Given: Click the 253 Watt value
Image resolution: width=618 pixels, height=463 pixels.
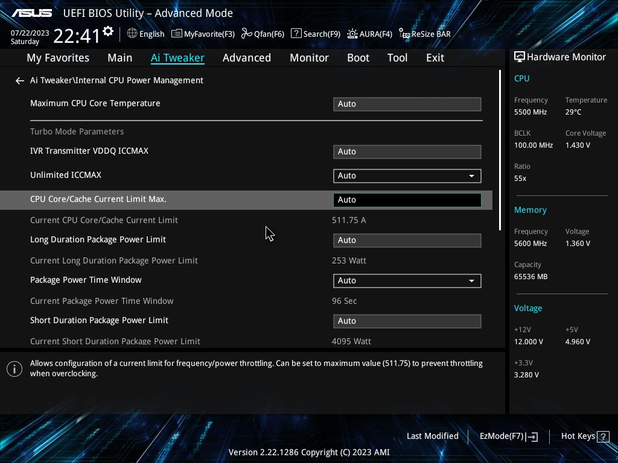Looking at the screenshot, I should coord(349,260).
